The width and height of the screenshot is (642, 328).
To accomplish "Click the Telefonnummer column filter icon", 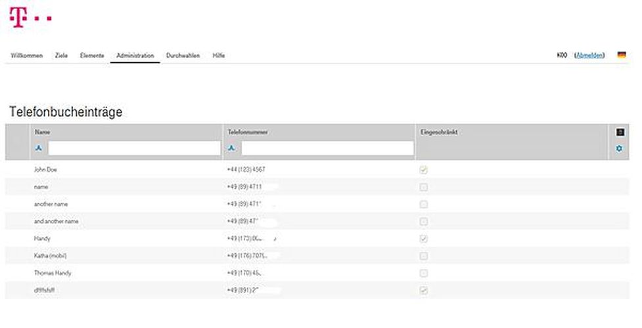I will coord(232,148).
